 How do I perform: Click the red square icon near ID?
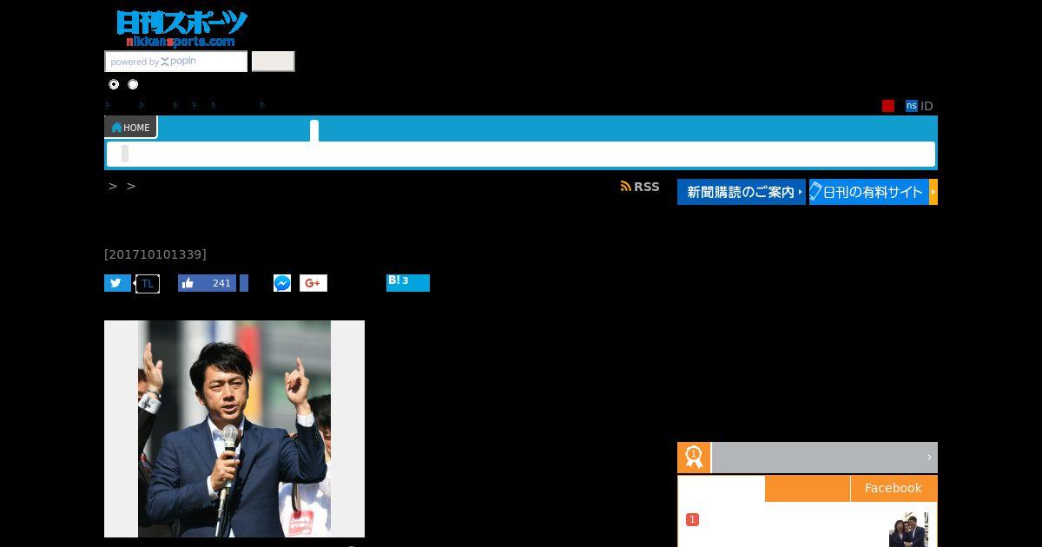pyautogui.click(x=888, y=106)
